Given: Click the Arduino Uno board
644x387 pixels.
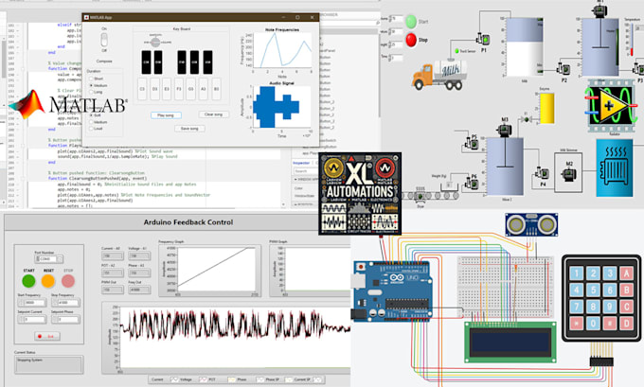Looking at the screenshot, I should pos(392,290).
